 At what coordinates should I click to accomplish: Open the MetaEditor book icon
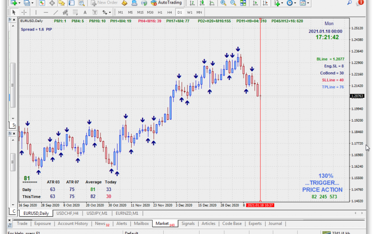point(124,3)
